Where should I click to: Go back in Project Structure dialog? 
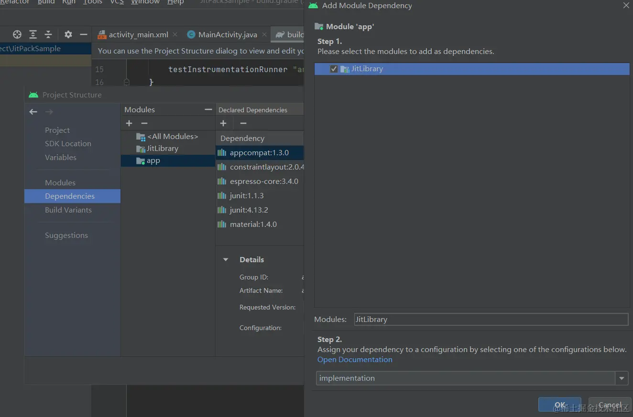[33, 112]
